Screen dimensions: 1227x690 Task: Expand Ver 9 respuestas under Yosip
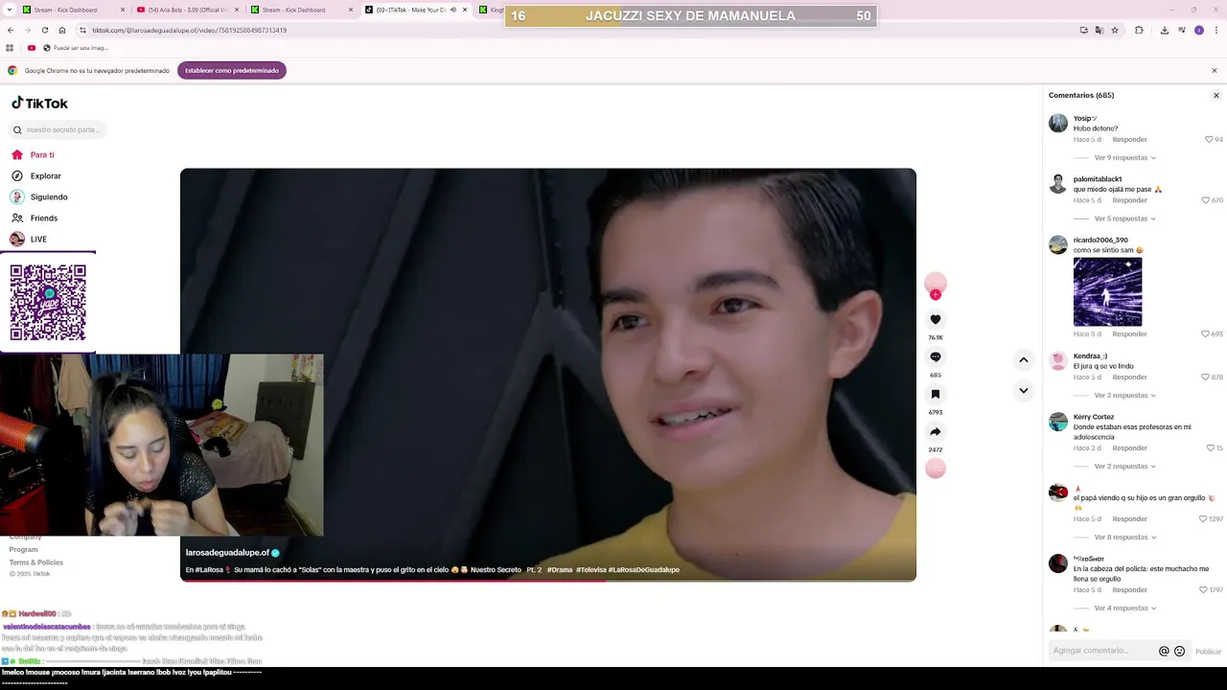click(1124, 158)
